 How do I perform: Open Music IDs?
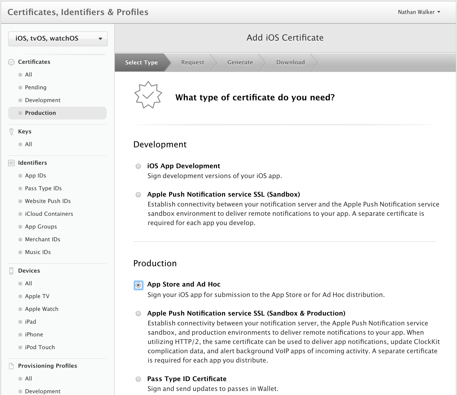38,252
